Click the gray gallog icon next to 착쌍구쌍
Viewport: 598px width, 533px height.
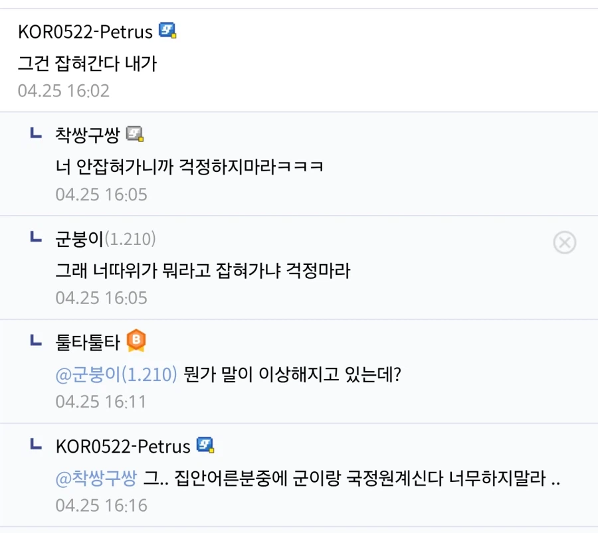[x=135, y=133]
